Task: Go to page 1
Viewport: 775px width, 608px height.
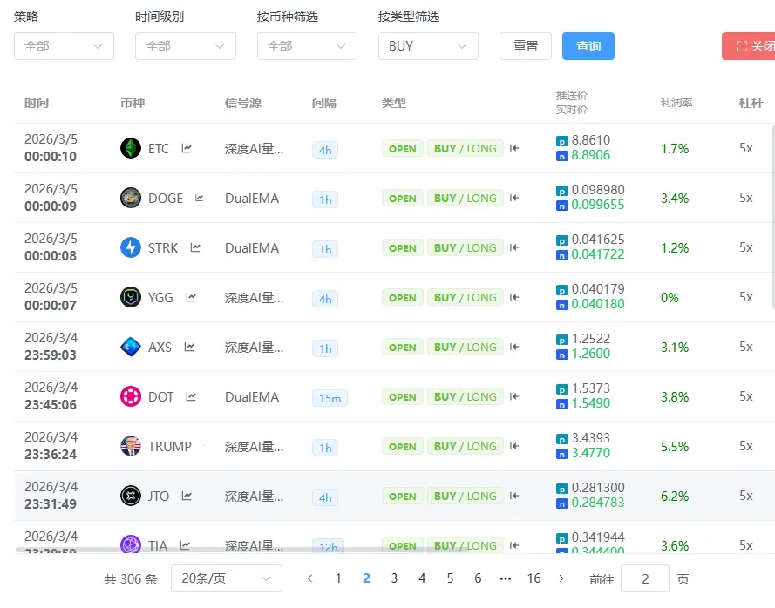Action: [x=338, y=578]
